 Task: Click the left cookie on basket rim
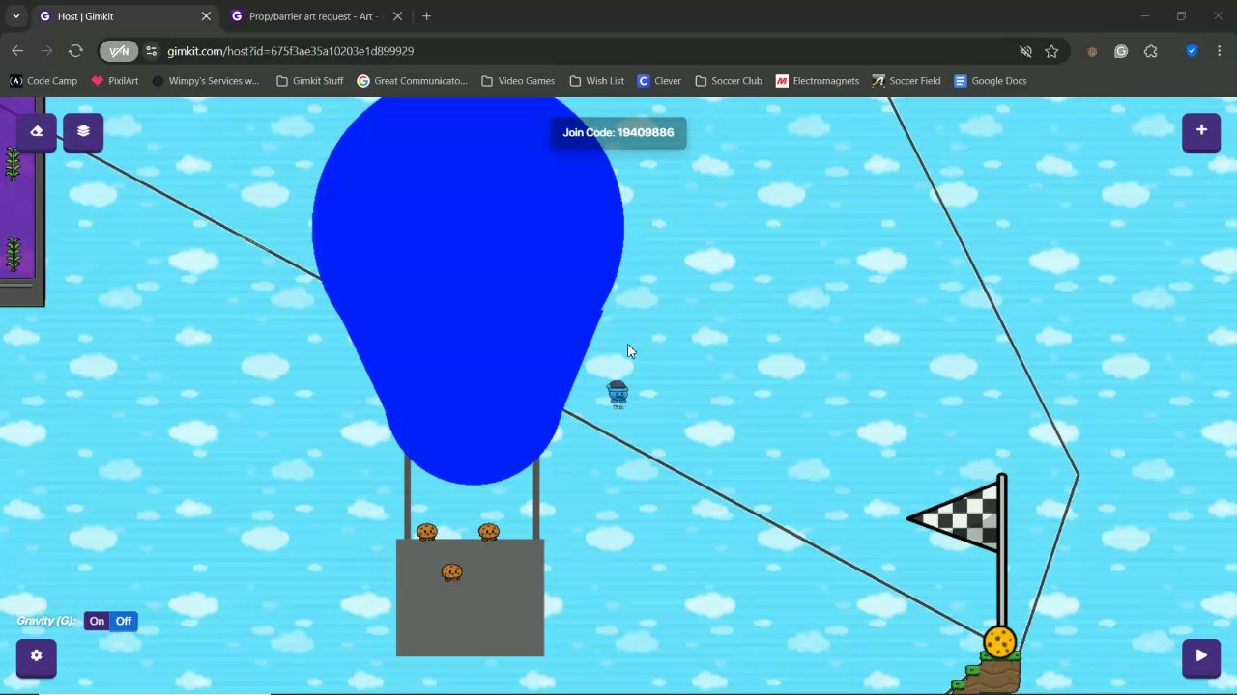click(427, 532)
